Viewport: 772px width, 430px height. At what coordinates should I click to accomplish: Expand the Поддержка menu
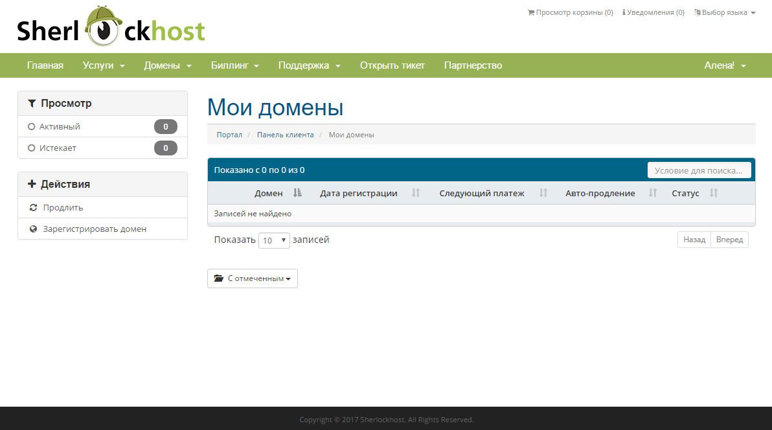point(309,65)
